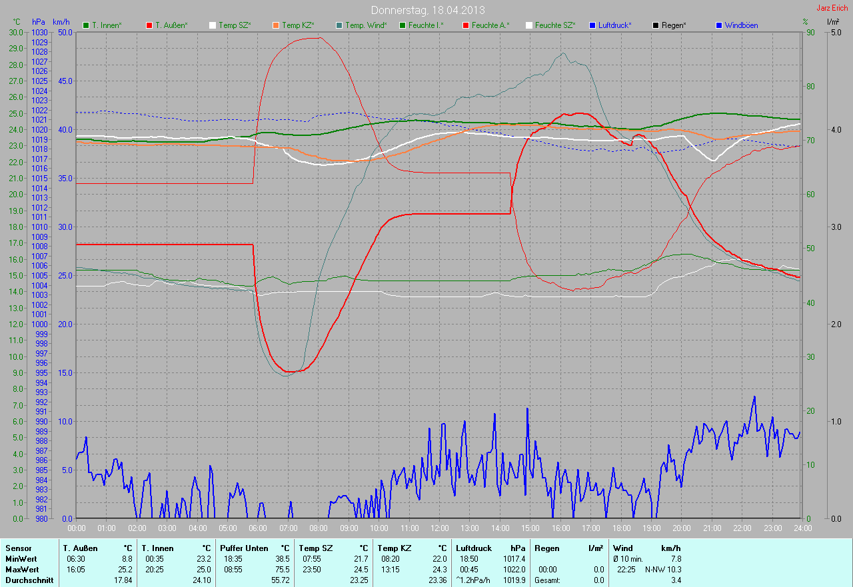The image size is (853, 587).
Task: Click the 24:00 time axis label
Action: (802, 528)
